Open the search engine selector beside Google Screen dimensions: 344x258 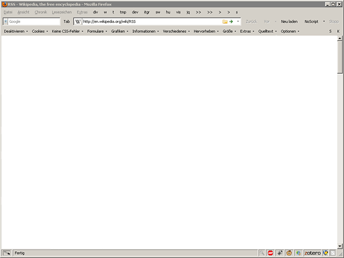(x=5, y=21)
